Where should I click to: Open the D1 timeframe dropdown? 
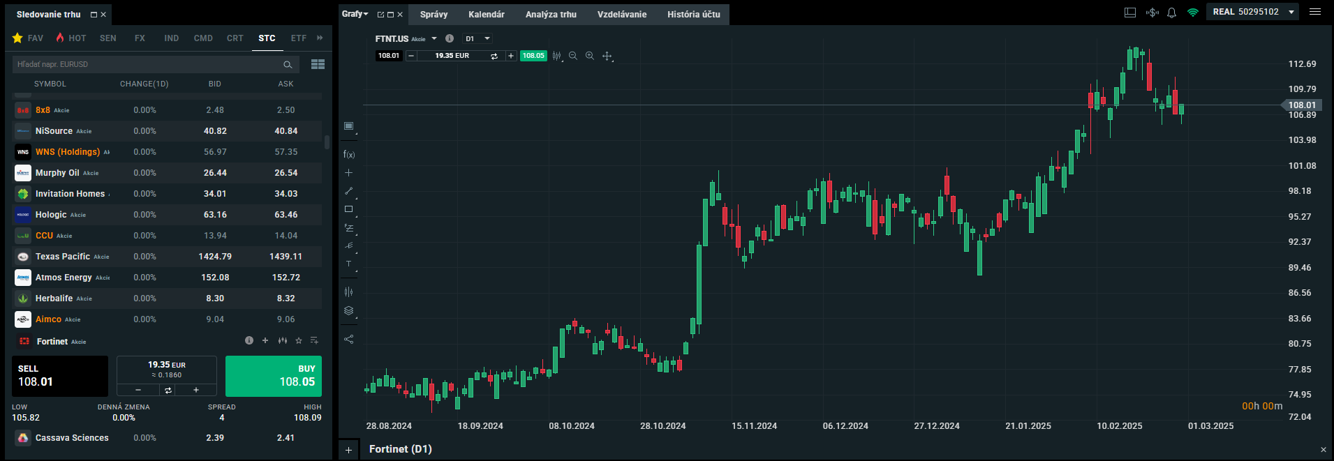(478, 39)
